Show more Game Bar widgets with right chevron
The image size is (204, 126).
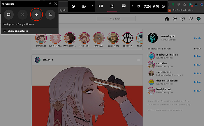coord(132,6)
